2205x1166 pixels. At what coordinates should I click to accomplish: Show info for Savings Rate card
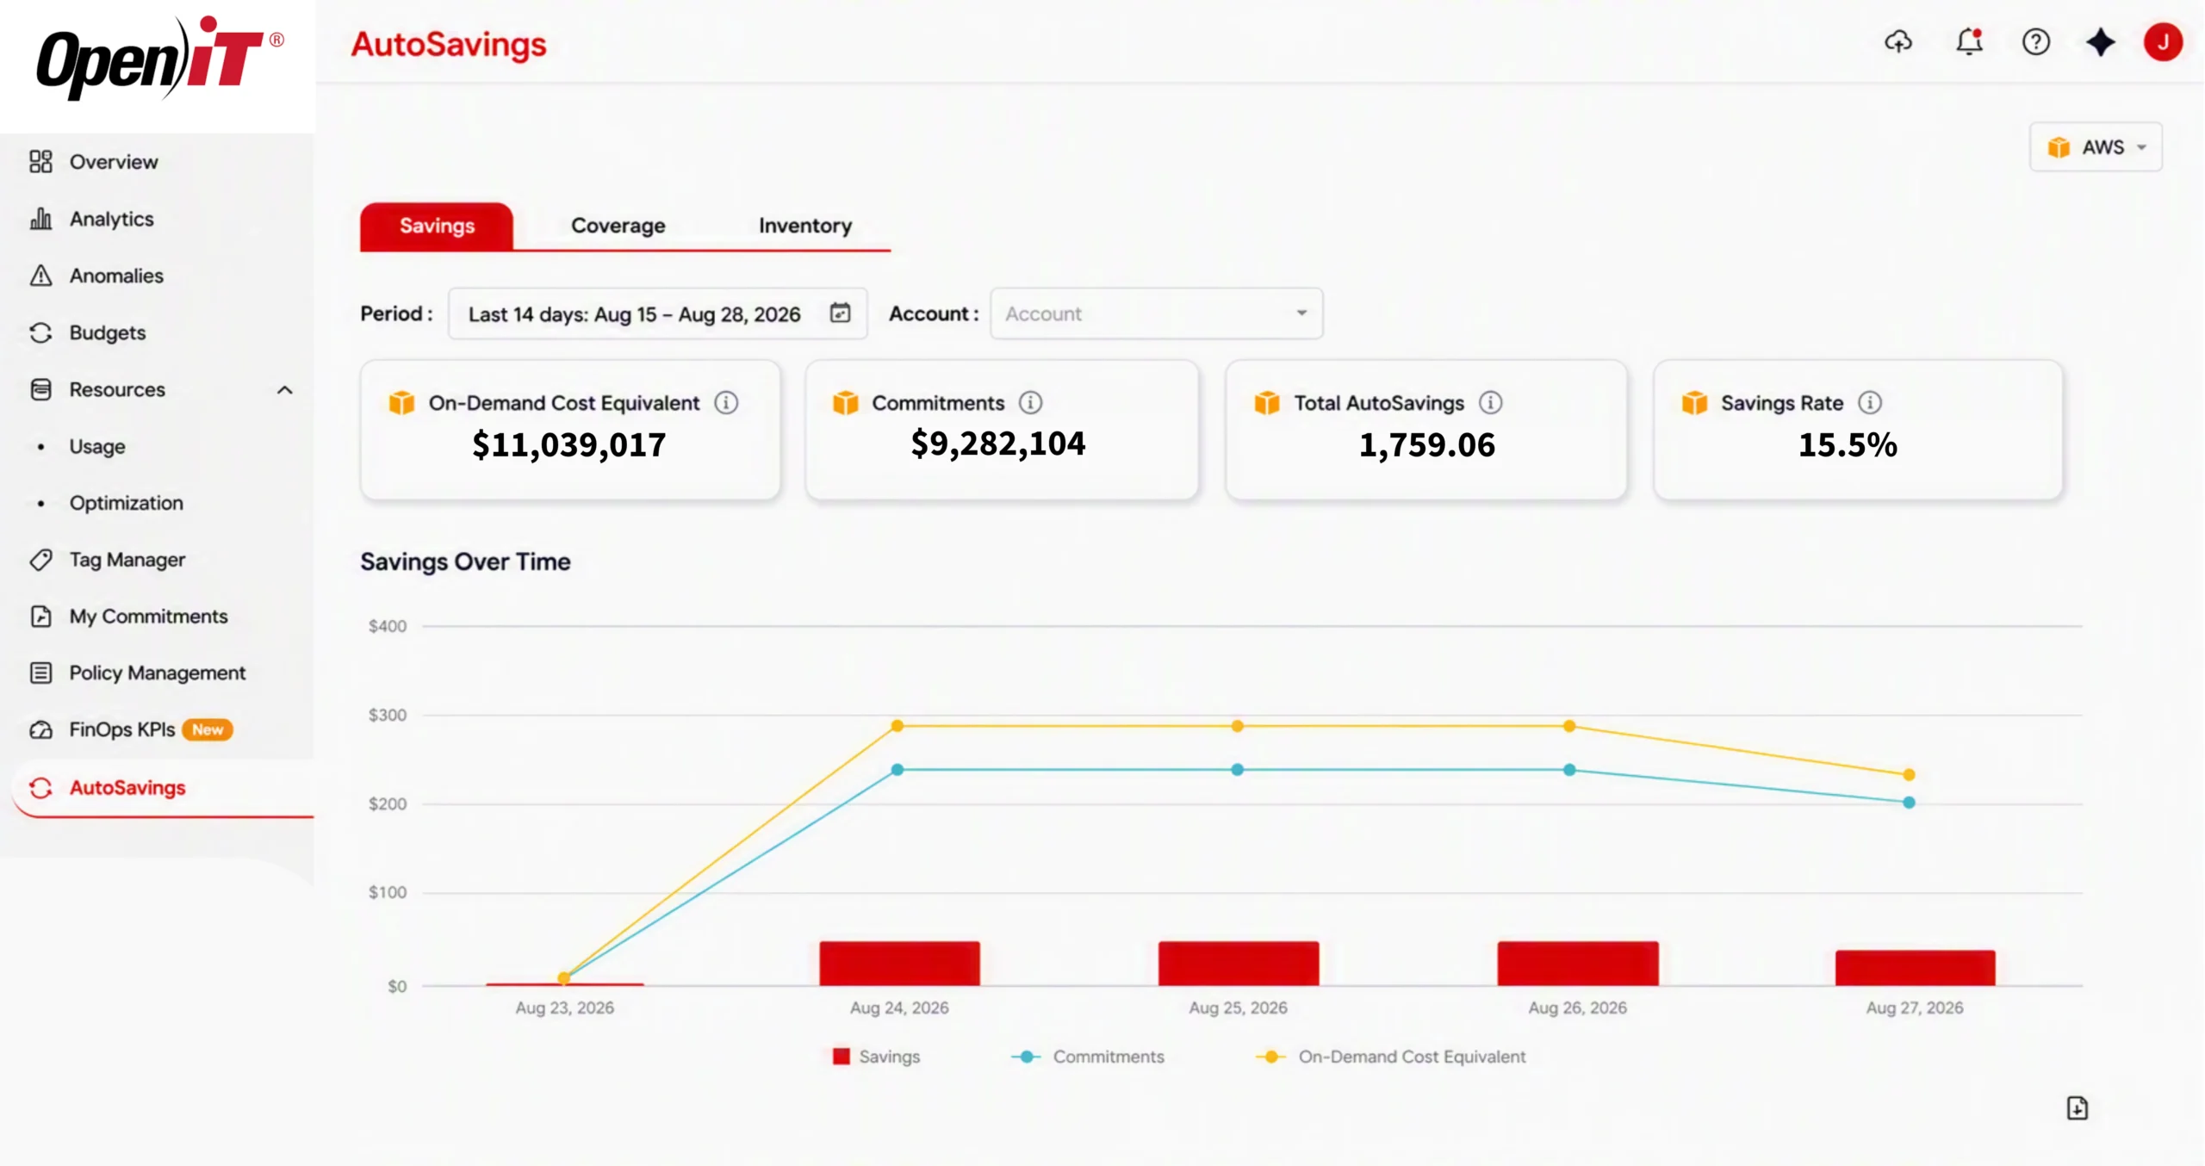point(1870,402)
